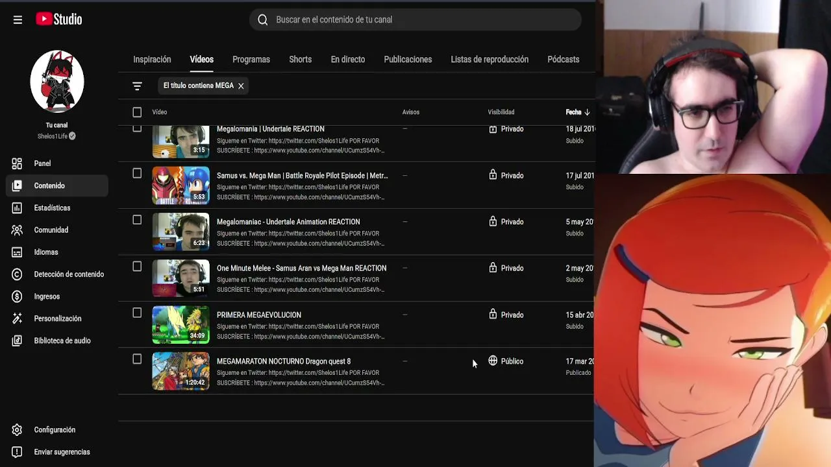The width and height of the screenshot is (831, 467).
Task: Open the Samus vs. Mega Man video title
Action: (303, 175)
